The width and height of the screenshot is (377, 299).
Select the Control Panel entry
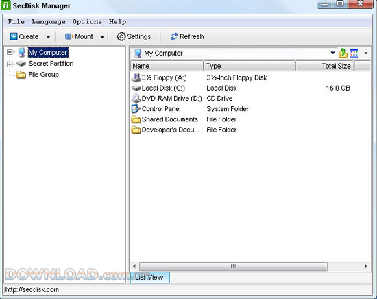(x=161, y=109)
